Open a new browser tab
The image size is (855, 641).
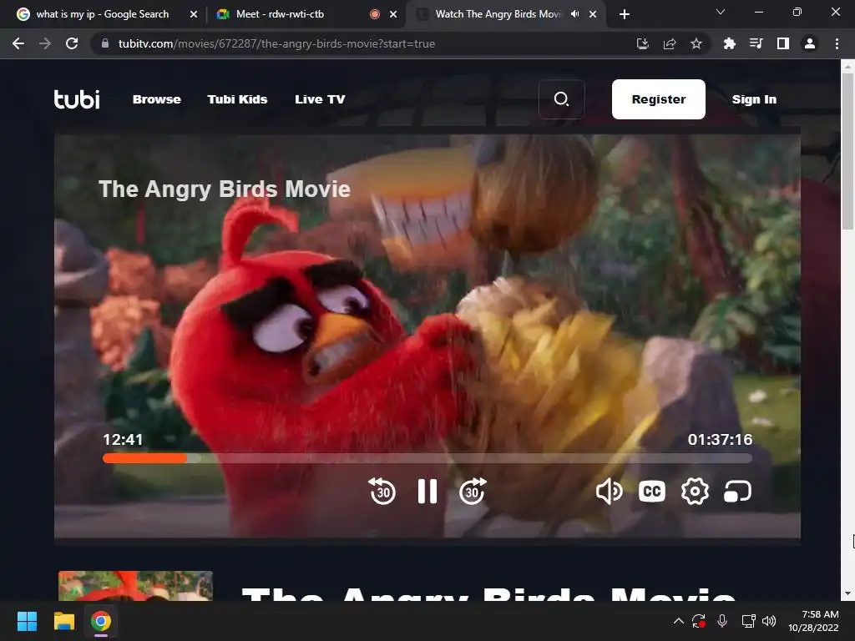pos(625,14)
